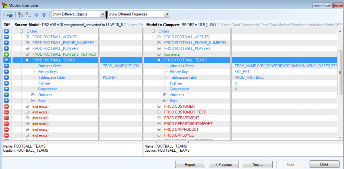Collapse the source Entities tree node
This screenshot has width=344, height=169.
click(21, 31)
